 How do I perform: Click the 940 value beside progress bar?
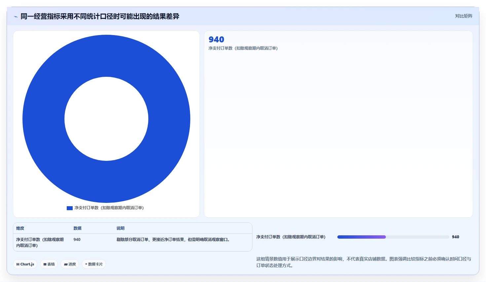click(456, 237)
